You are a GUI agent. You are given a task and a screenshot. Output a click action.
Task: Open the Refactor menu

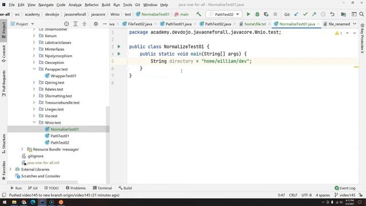pos(91,5)
